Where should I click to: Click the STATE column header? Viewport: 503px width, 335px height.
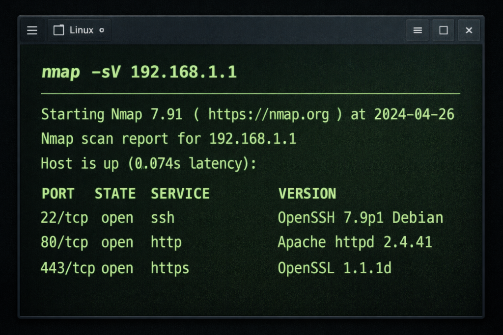pyautogui.click(x=115, y=193)
